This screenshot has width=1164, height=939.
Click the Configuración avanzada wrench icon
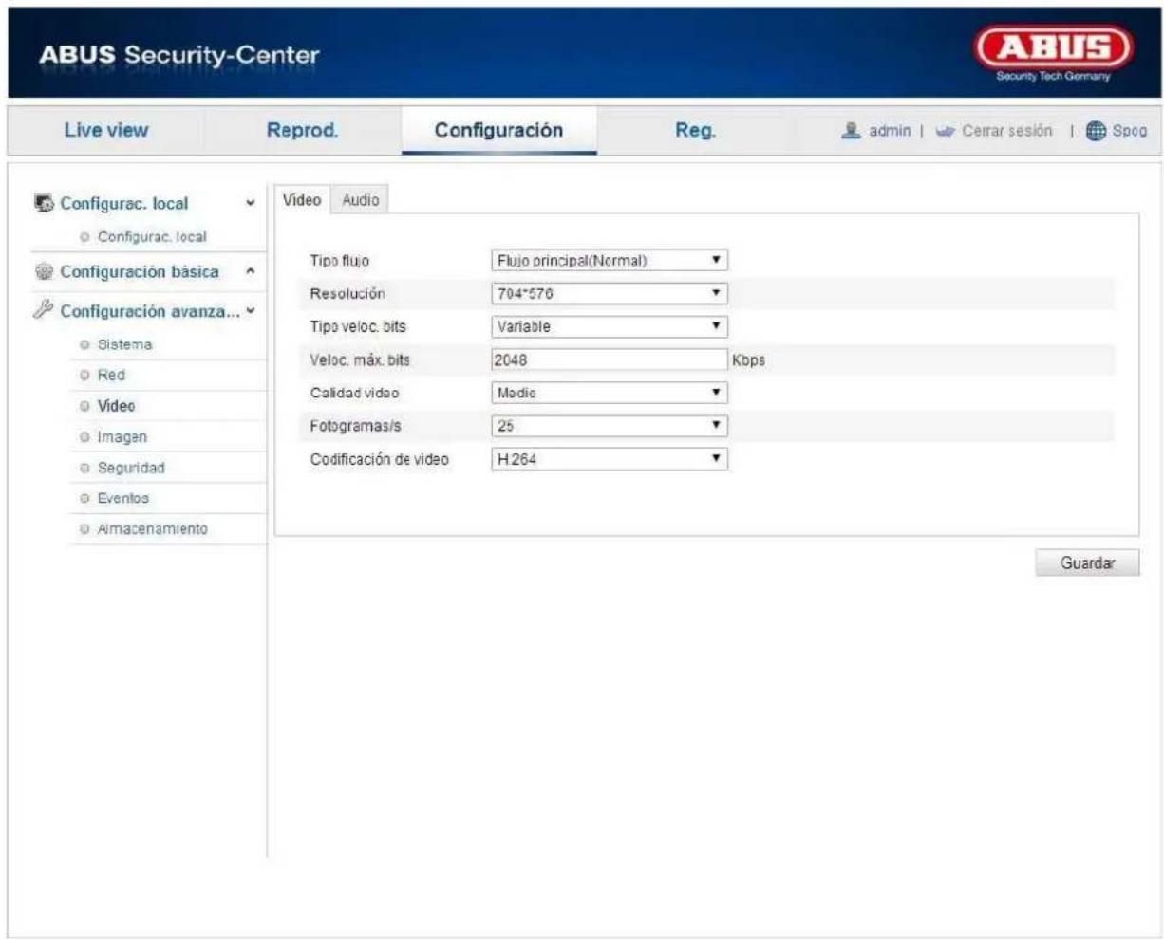point(44,311)
